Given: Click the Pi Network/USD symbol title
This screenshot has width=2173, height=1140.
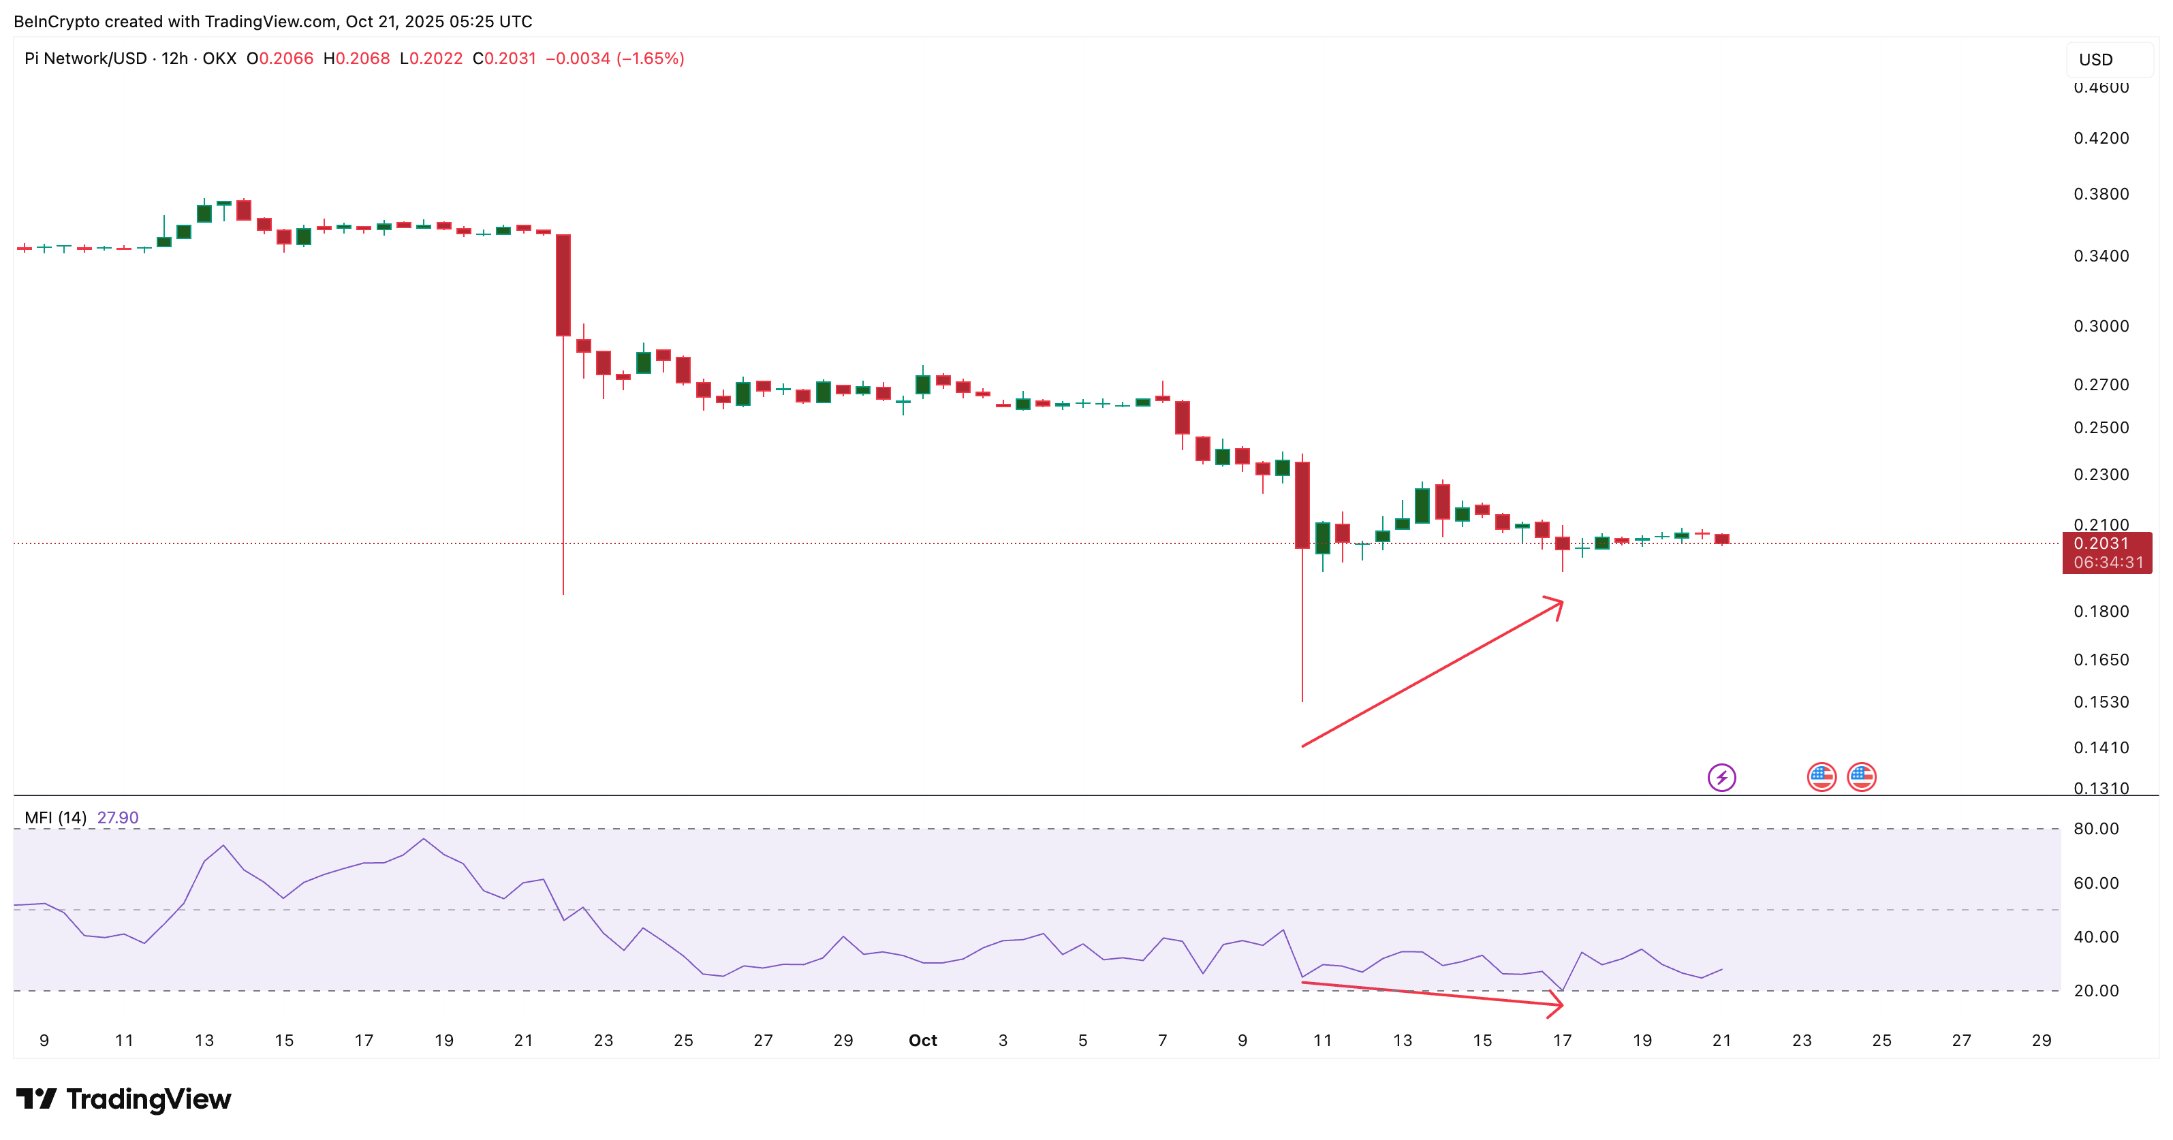Looking at the screenshot, I should click(x=85, y=58).
